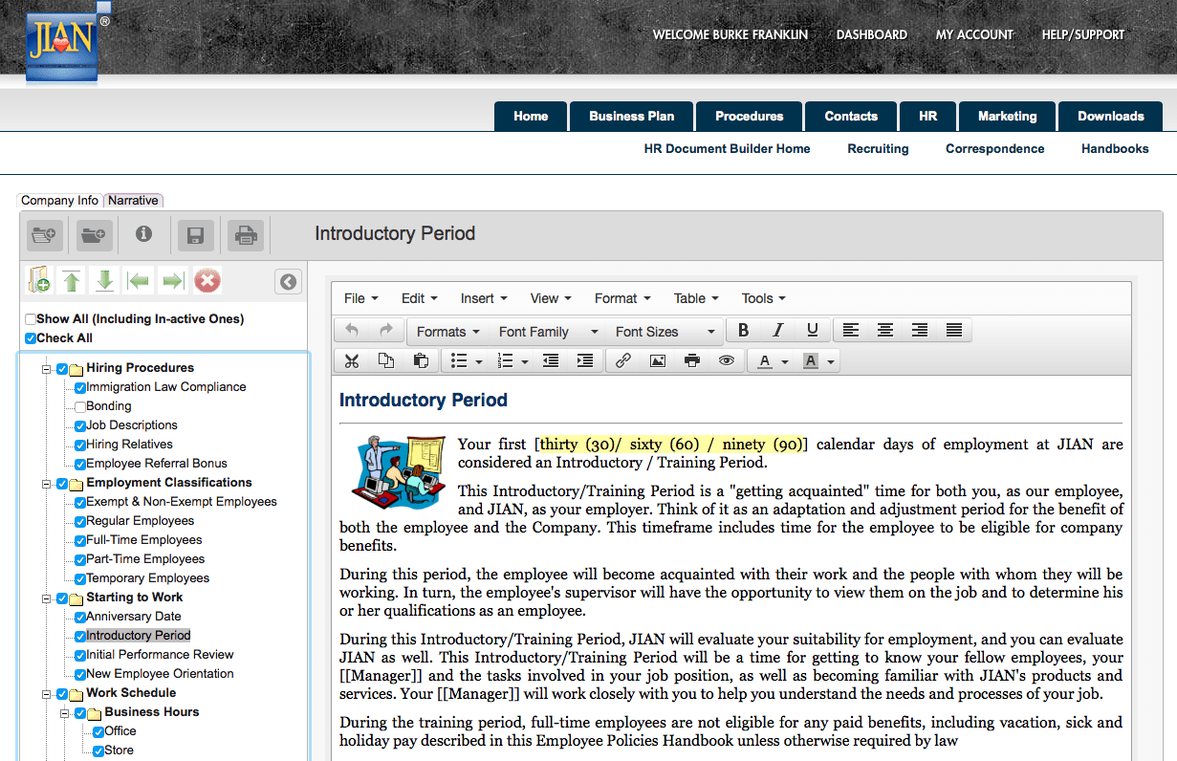Open the Table menu in editor
The height and width of the screenshot is (761, 1177).
point(696,298)
